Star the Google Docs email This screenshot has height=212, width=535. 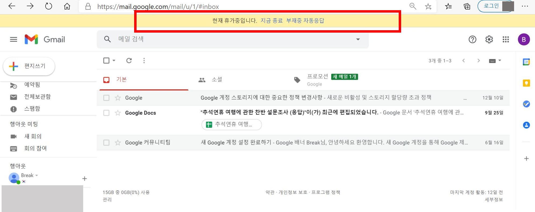coord(118,113)
